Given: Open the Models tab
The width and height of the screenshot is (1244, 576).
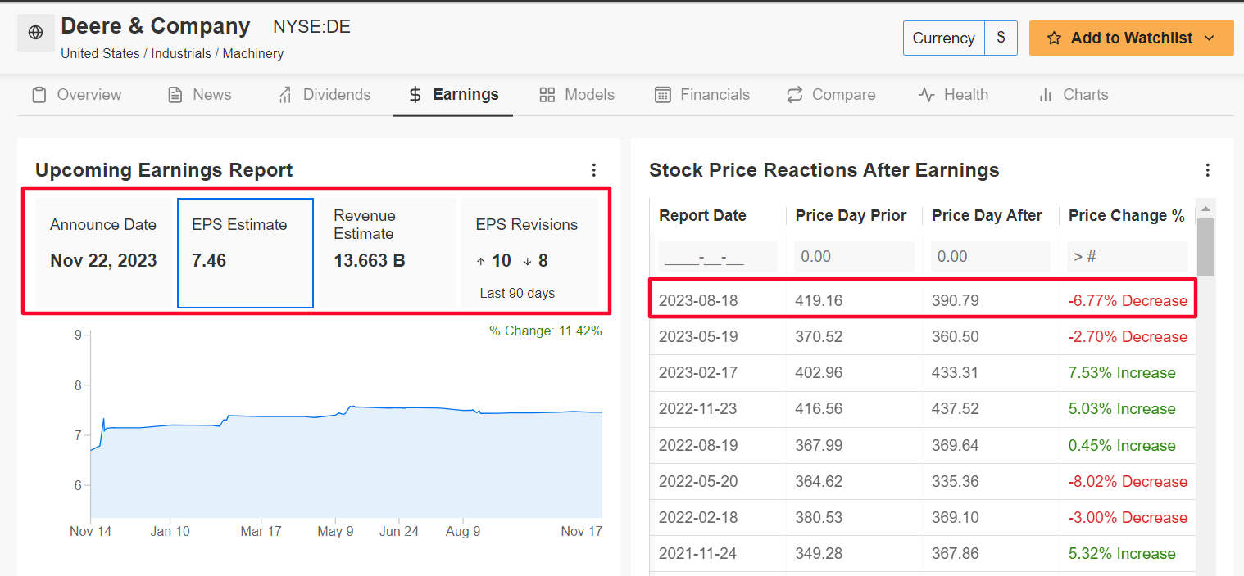Looking at the screenshot, I should pos(577,95).
